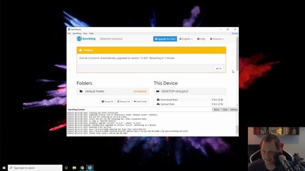
Task: Open Chrome from the taskbar
Action: click(x=82, y=168)
